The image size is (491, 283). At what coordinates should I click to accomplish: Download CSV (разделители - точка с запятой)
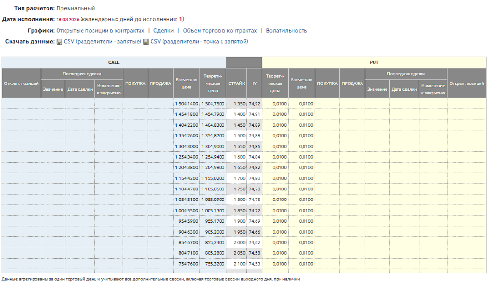tap(199, 42)
